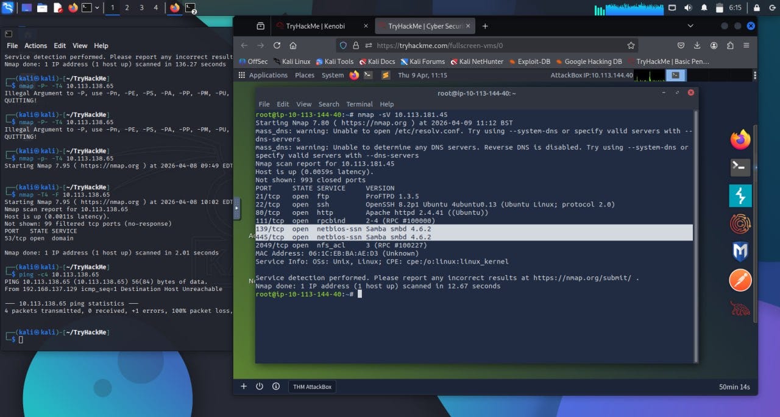
Task: Expand the terminal launcher dropdown arrow
Action: coord(97,8)
